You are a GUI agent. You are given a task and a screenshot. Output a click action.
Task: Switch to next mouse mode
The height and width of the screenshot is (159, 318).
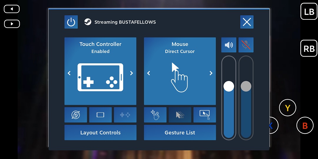coord(211,73)
